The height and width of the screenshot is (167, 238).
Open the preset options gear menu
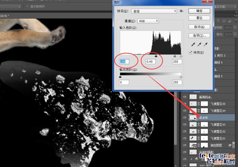click(x=181, y=11)
